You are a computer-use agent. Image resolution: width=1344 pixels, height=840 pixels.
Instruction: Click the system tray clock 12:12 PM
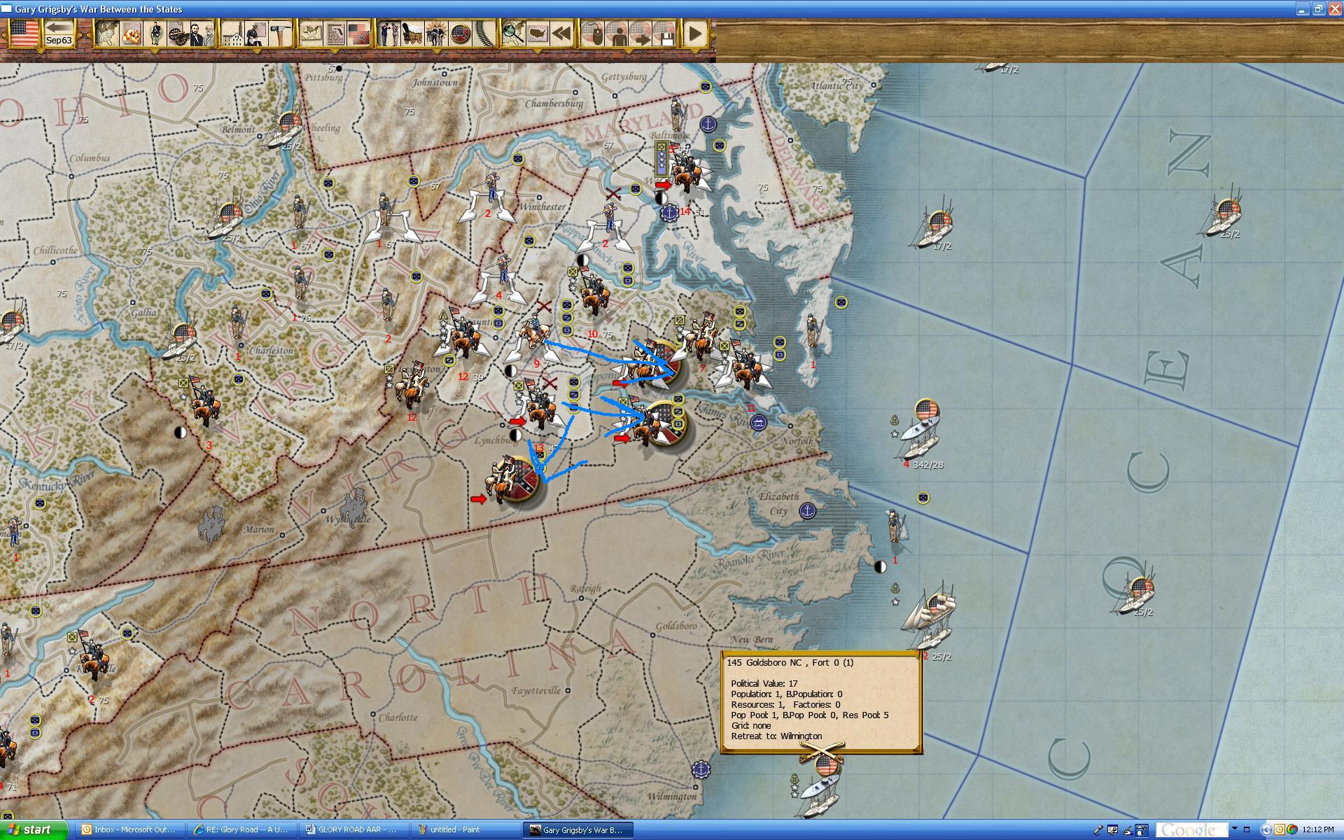coord(1318,829)
